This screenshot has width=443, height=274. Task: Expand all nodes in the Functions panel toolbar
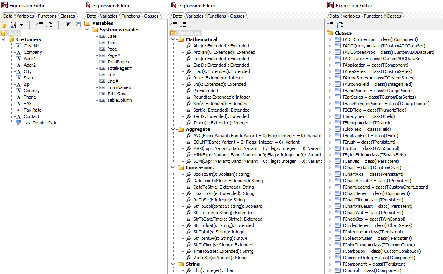pyautogui.click(x=183, y=24)
